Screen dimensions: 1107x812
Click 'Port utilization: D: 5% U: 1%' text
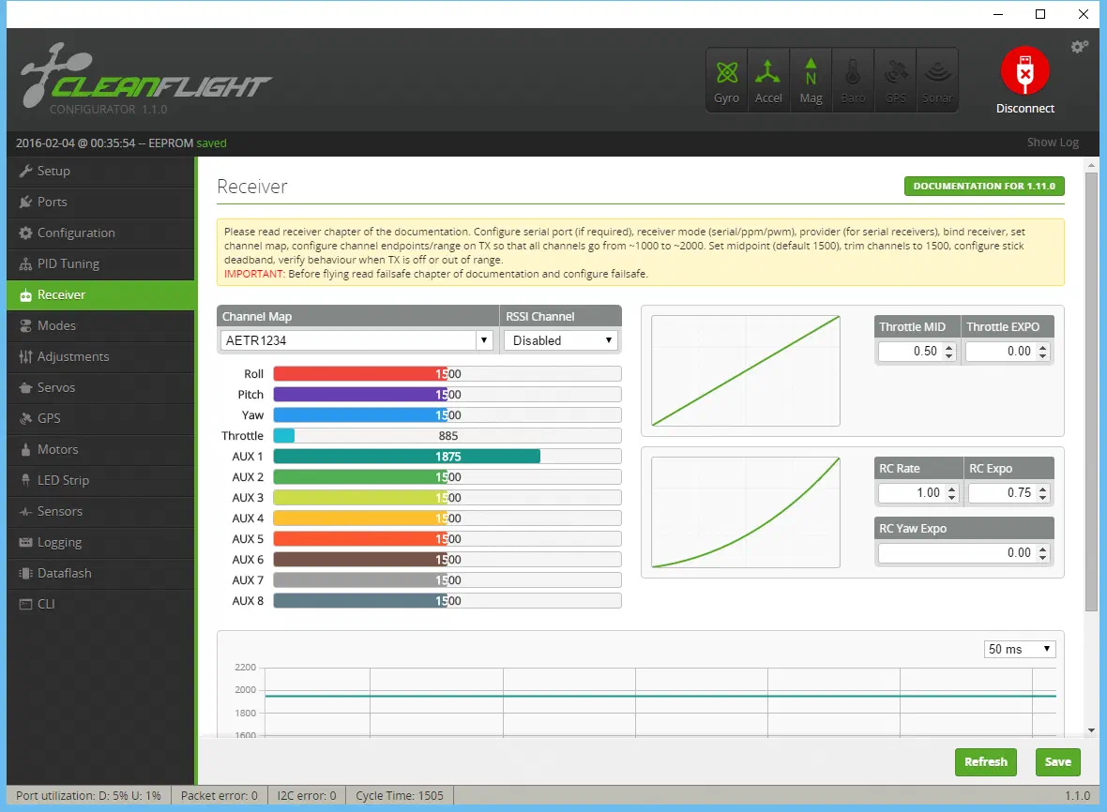pos(88,796)
